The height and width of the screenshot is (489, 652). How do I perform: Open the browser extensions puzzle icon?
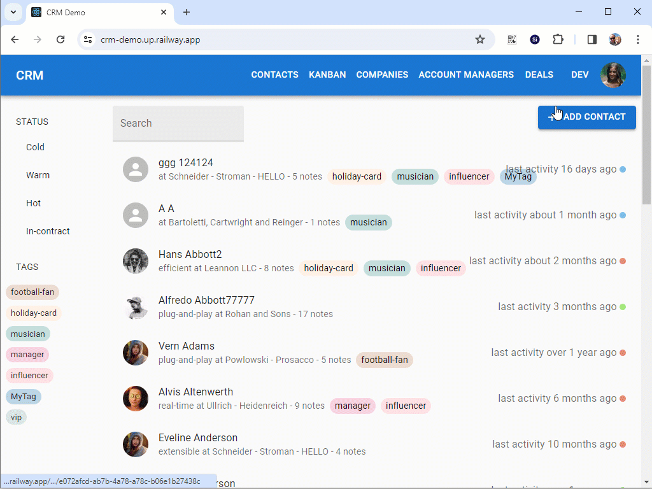(x=558, y=39)
